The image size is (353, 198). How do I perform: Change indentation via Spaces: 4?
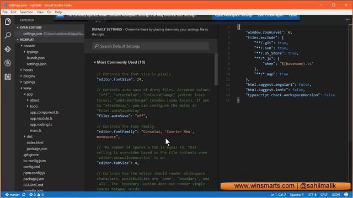297,195
